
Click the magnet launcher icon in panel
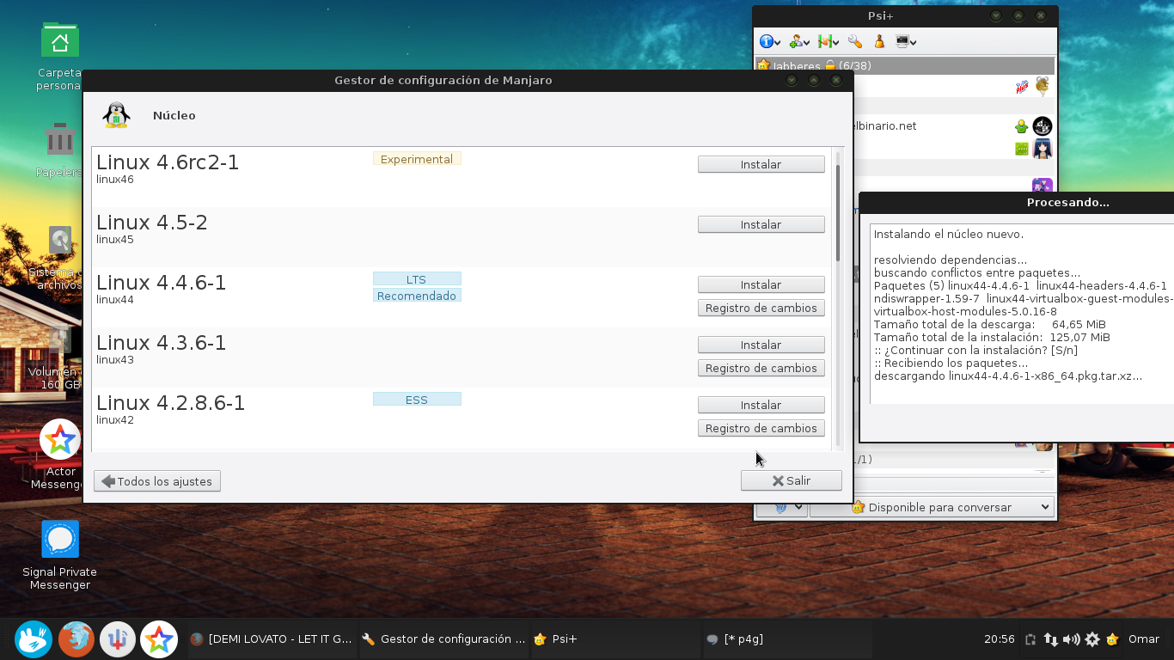coord(118,639)
